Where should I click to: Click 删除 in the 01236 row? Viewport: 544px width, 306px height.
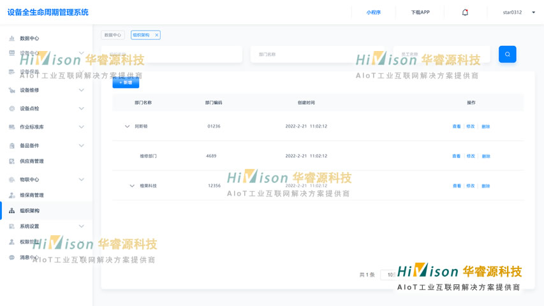point(486,127)
